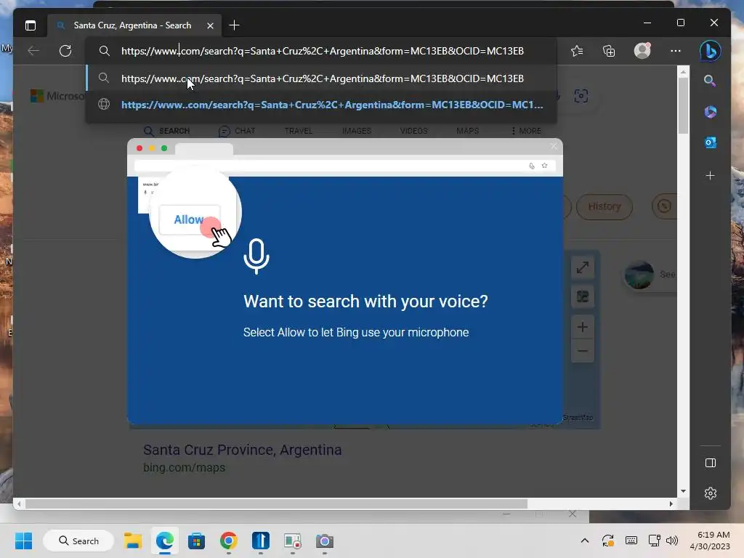This screenshot has width=744, height=558.
Task: Open the clock and date 6:19 AM
Action: point(710,541)
